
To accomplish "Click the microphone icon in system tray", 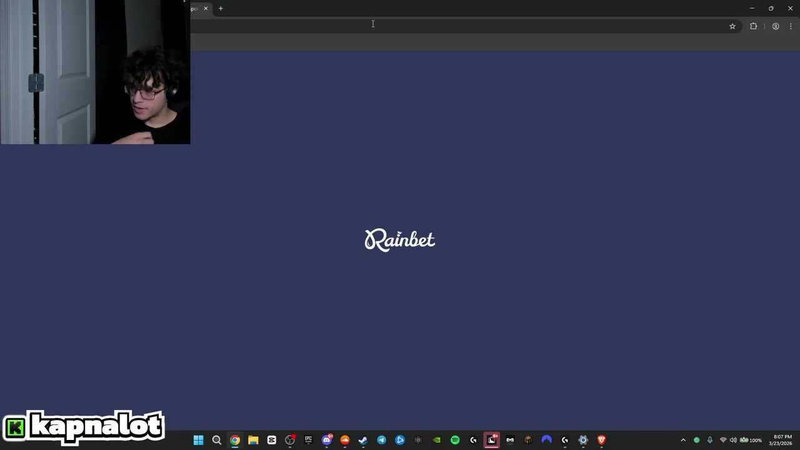I will click(710, 440).
